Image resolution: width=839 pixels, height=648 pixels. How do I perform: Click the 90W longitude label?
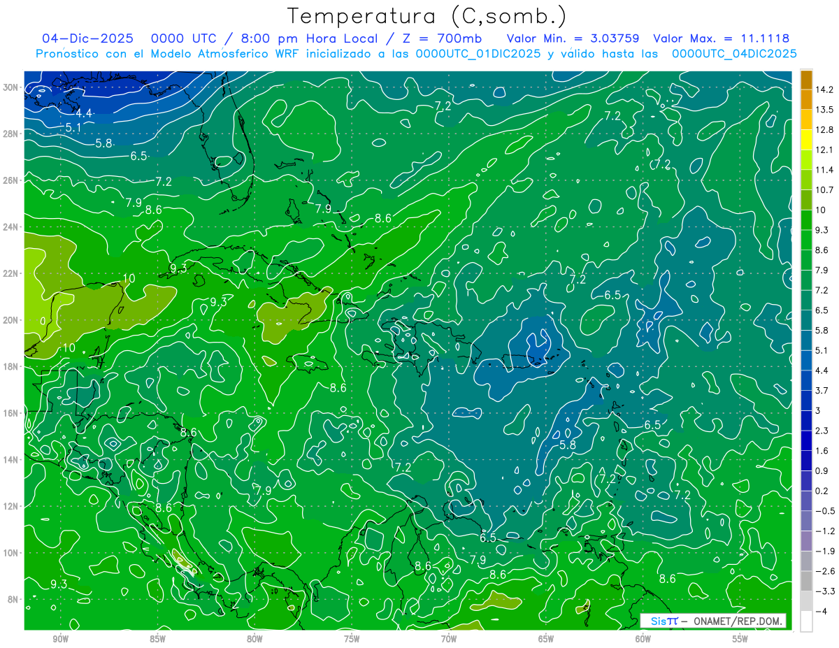pyautogui.click(x=60, y=639)
